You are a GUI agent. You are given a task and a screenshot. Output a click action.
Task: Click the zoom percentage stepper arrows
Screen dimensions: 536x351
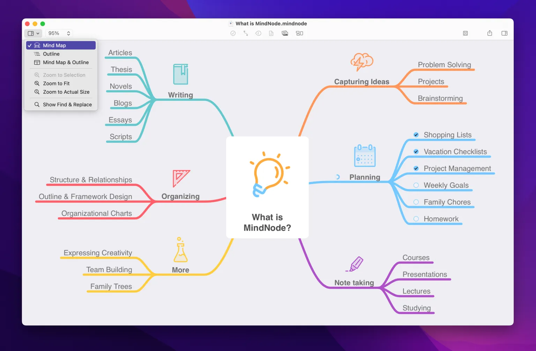[69, 33]
